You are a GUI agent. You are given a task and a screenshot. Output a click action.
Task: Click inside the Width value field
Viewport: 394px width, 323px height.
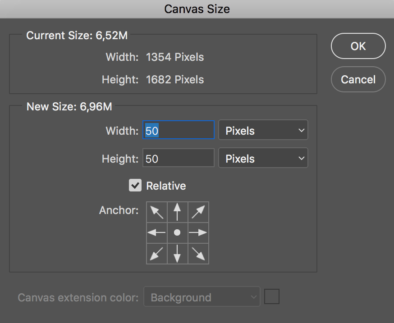point(178,130)
